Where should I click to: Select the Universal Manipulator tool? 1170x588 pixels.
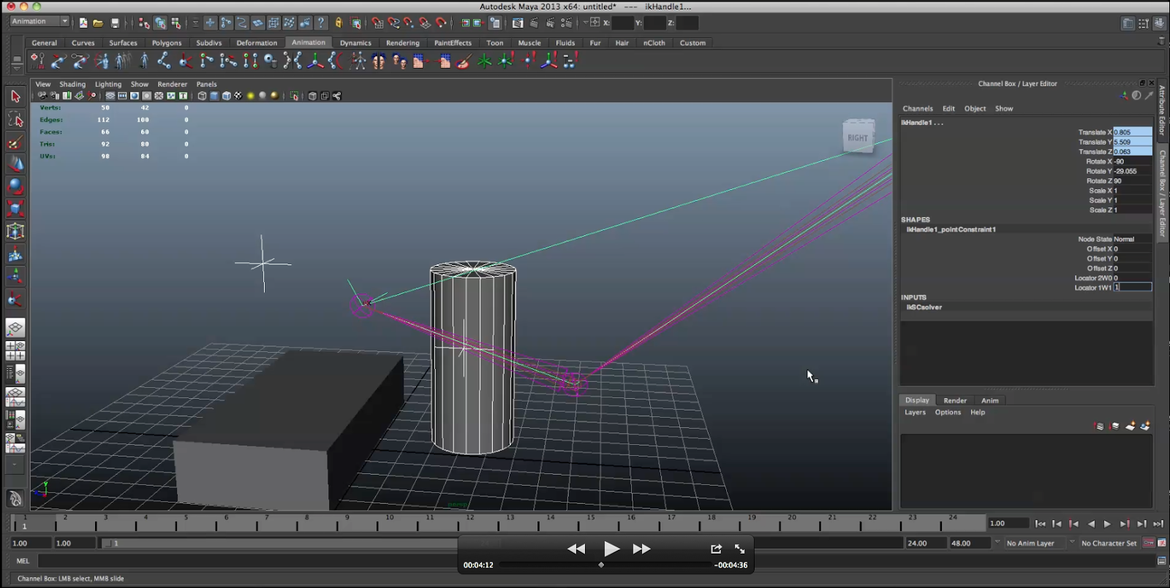[15, 232]
